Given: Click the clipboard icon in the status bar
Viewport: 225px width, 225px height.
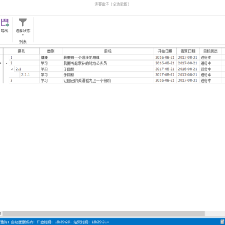Looking at the screenshot, I should pyautogui.click(x=222, y=222).
